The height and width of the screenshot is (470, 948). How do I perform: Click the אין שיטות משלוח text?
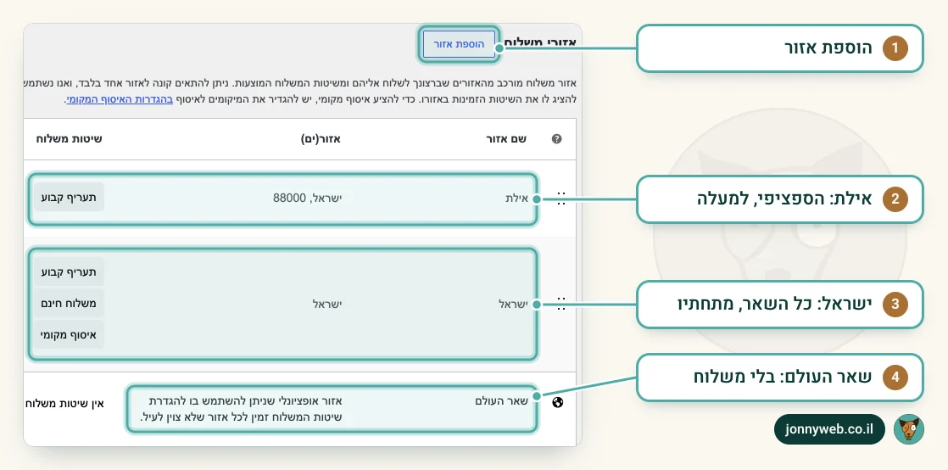click(65, 403)
